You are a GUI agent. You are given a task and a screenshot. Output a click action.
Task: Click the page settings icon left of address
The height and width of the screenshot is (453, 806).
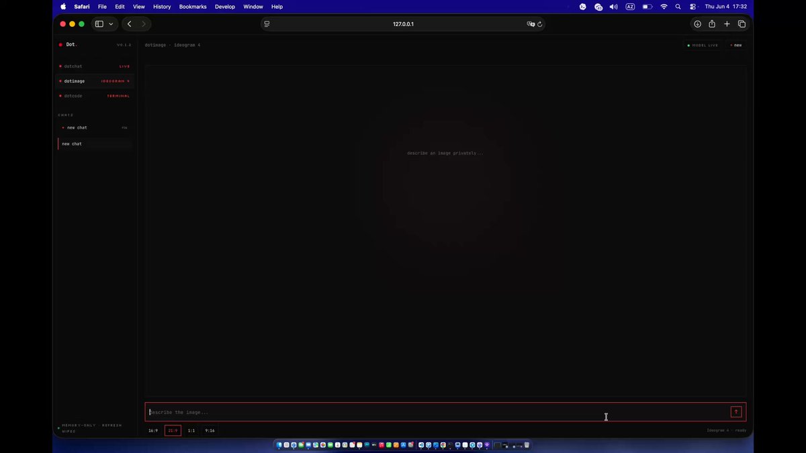[267, 24]
